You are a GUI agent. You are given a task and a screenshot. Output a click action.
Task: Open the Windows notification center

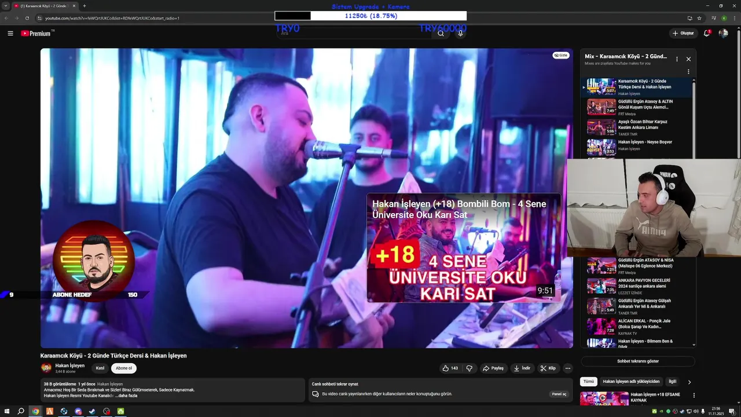click(x=732, y=411)
